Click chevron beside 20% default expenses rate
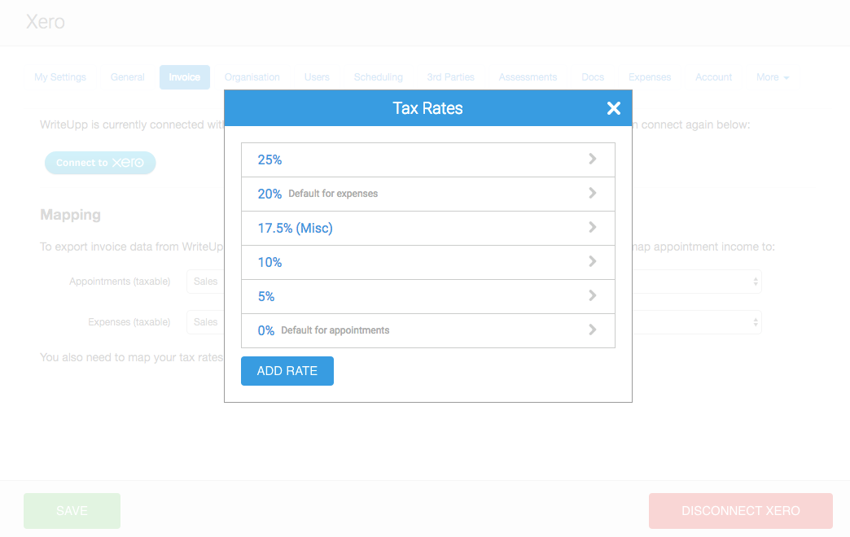Screen dimensions: 850x537 [x=592, y=194]
